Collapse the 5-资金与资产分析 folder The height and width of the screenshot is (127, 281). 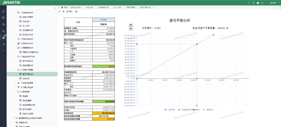click(x=16, y=57)
